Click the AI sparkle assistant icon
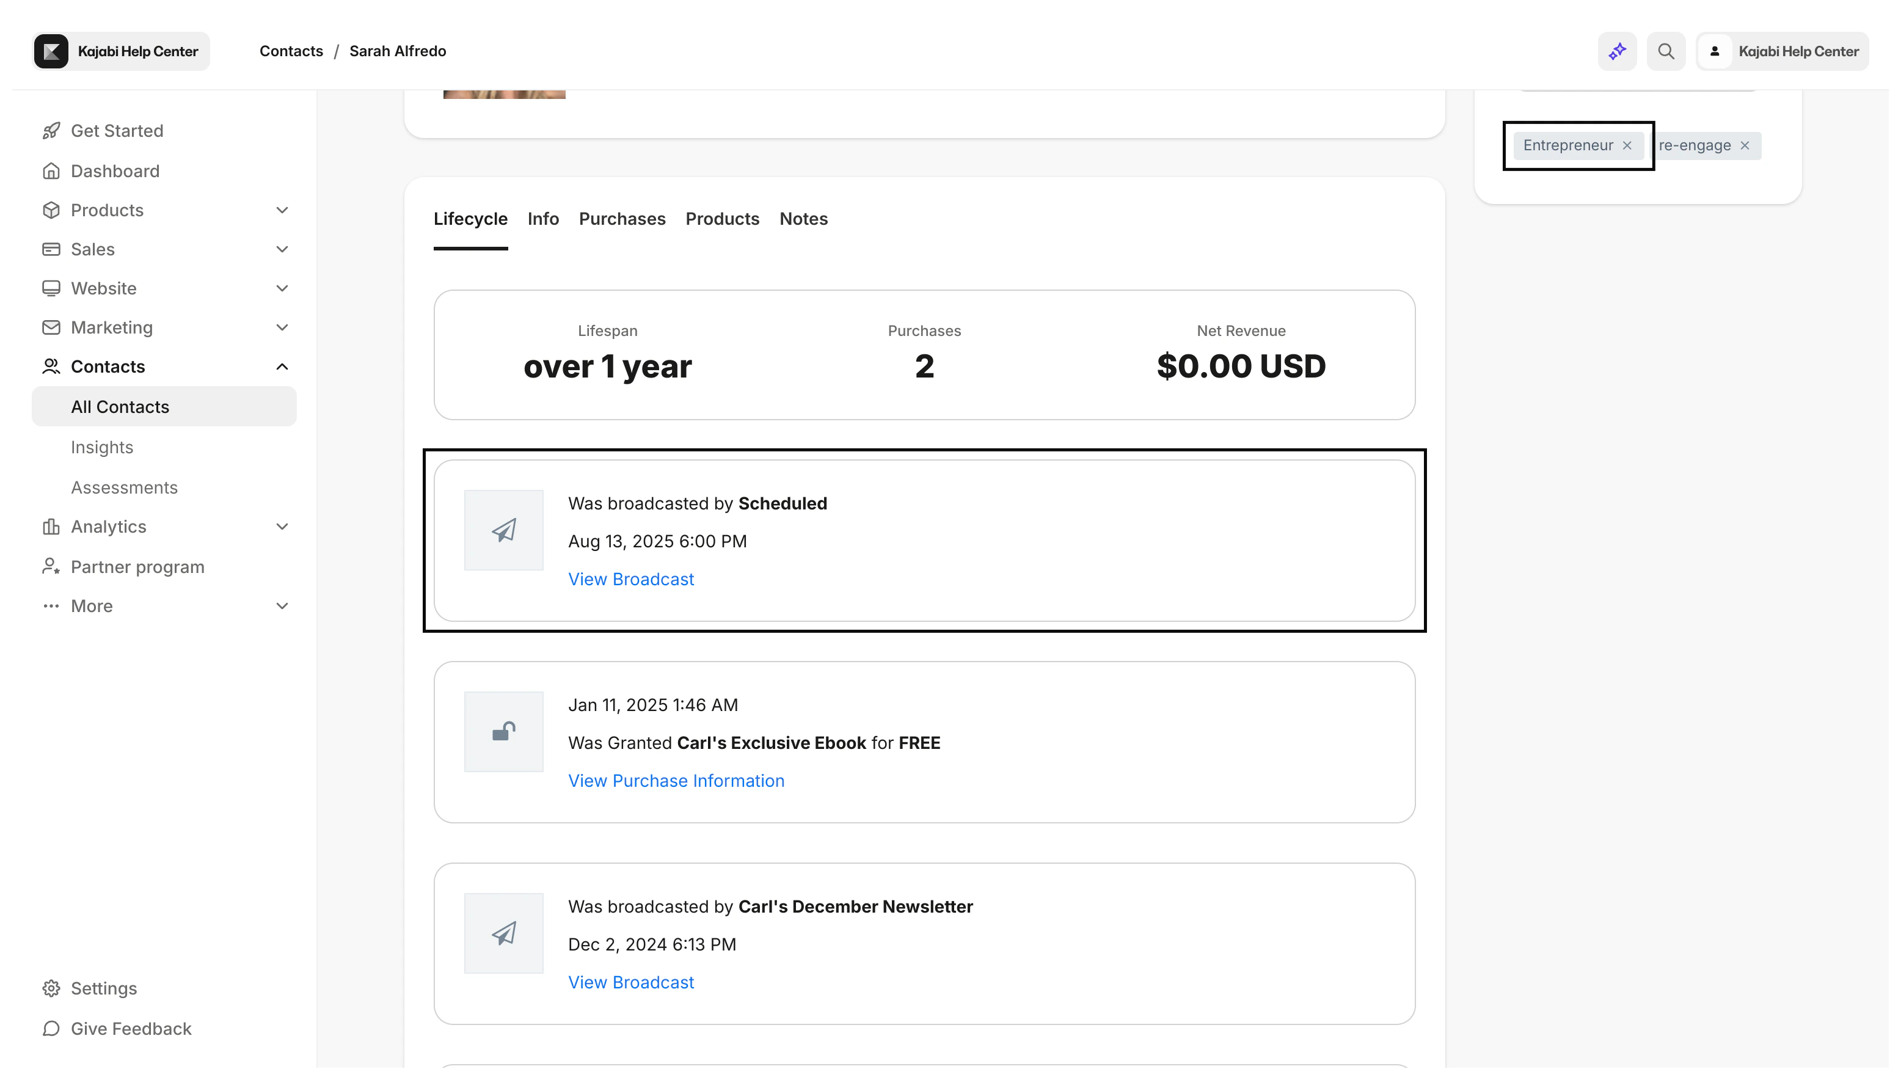This screenshot has width=1901, height=1080. pos(1617,51)
